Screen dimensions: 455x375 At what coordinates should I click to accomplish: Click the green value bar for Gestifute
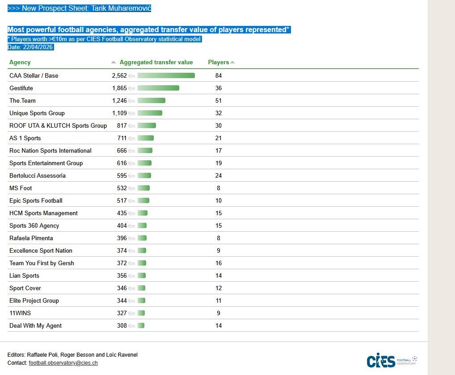coord(158,88)
